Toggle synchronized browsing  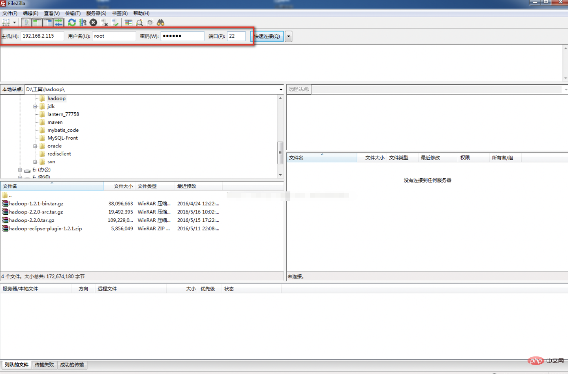coord(150,22)
